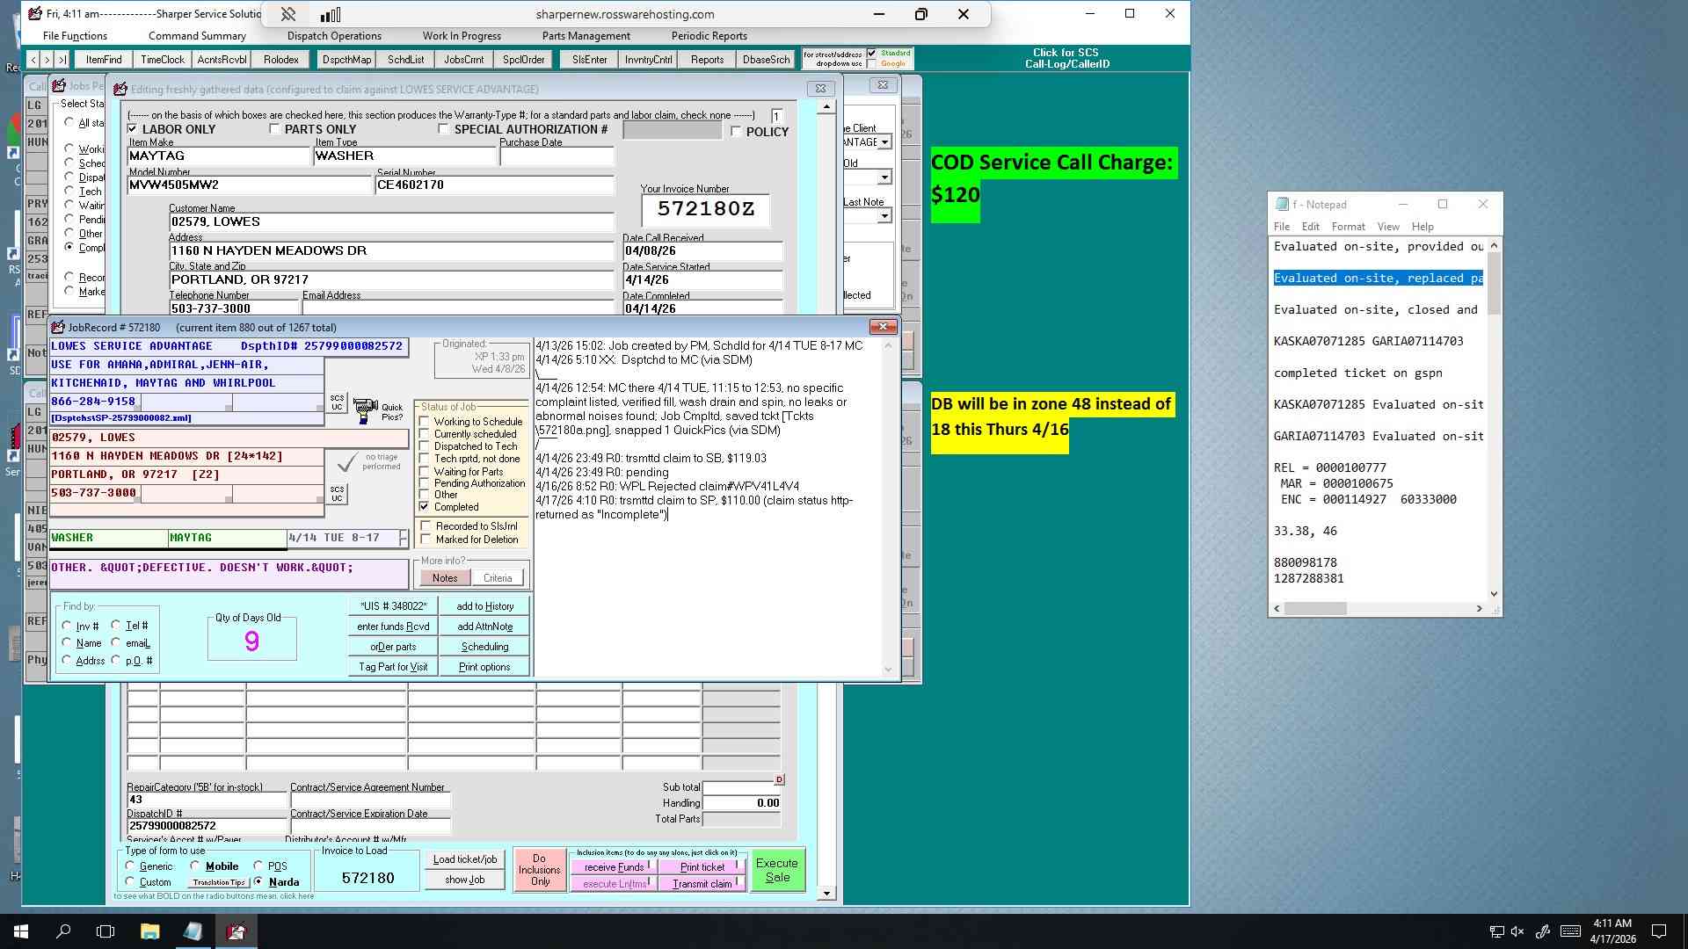The height and width of the screenshot is (949, 1688).
Task: Select the Mobile form type radio button
Action: [x=195, y=866]
